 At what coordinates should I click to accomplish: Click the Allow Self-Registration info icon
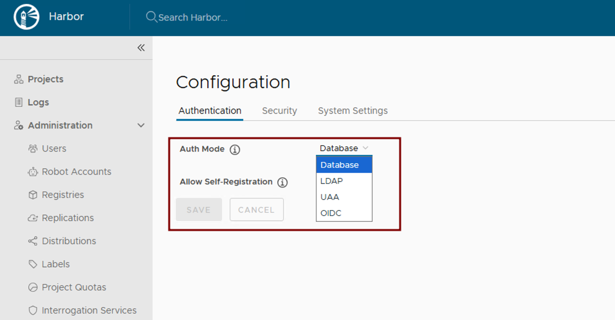[282, 182]
